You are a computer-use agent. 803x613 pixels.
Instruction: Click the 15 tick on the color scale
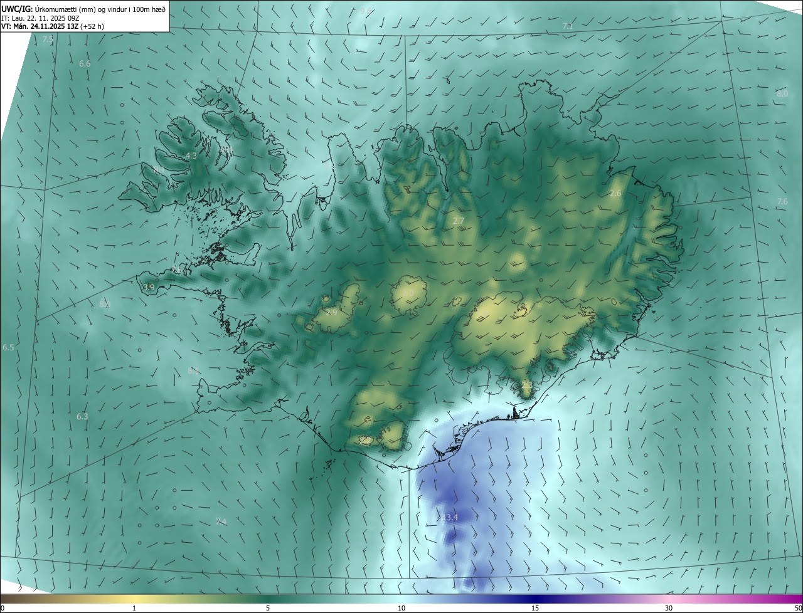pos(535,608)
